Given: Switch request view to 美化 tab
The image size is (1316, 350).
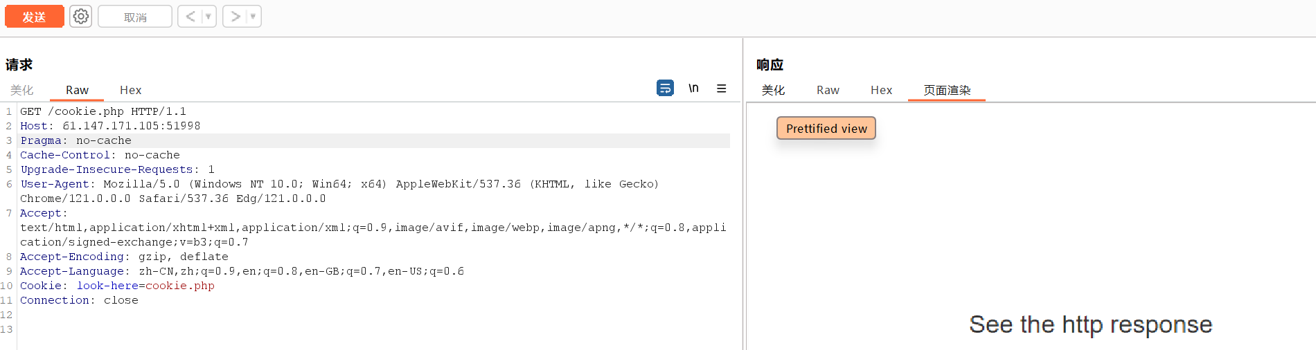Looking at the screenshot, I should click(22, 90).
